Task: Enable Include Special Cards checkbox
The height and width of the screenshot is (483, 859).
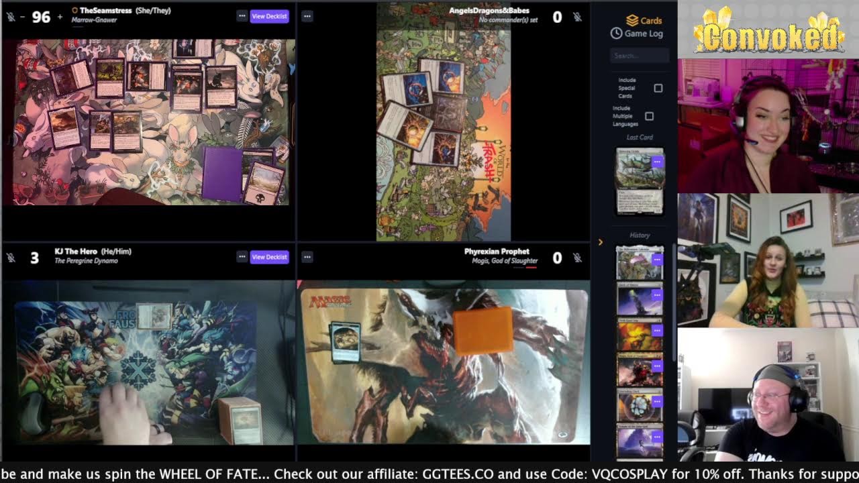Action: pos(658,88)
